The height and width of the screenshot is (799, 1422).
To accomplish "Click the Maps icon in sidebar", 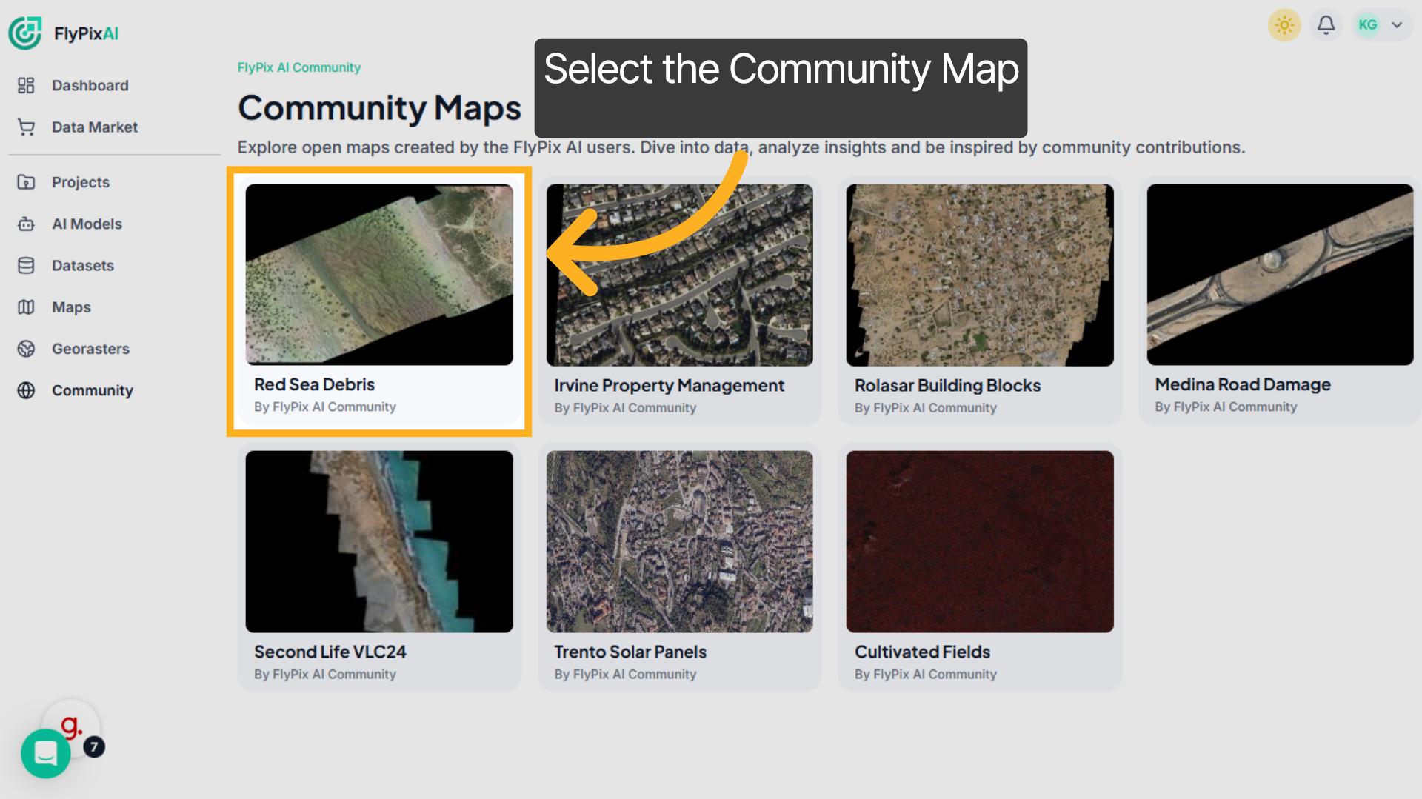I will click(x=26, y=307).
